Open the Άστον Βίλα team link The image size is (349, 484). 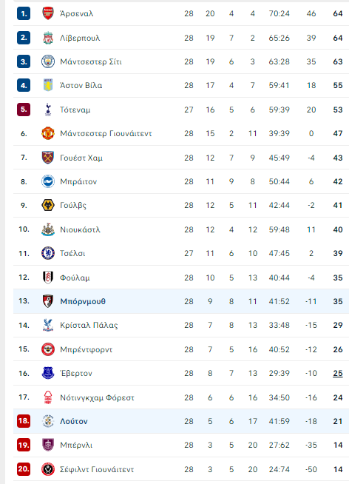pos(81,86)
